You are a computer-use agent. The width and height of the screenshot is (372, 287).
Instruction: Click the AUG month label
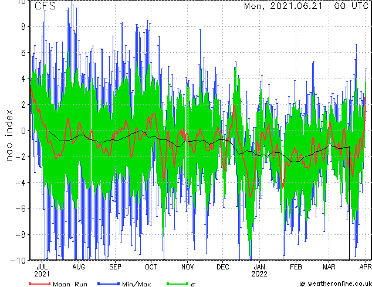click(x=79, y=267)
